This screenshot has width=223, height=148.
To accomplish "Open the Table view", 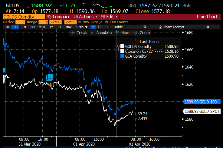I will point(119,27).
